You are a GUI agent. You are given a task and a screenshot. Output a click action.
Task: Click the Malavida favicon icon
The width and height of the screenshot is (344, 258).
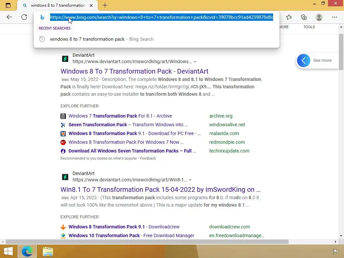click(63, 134)
